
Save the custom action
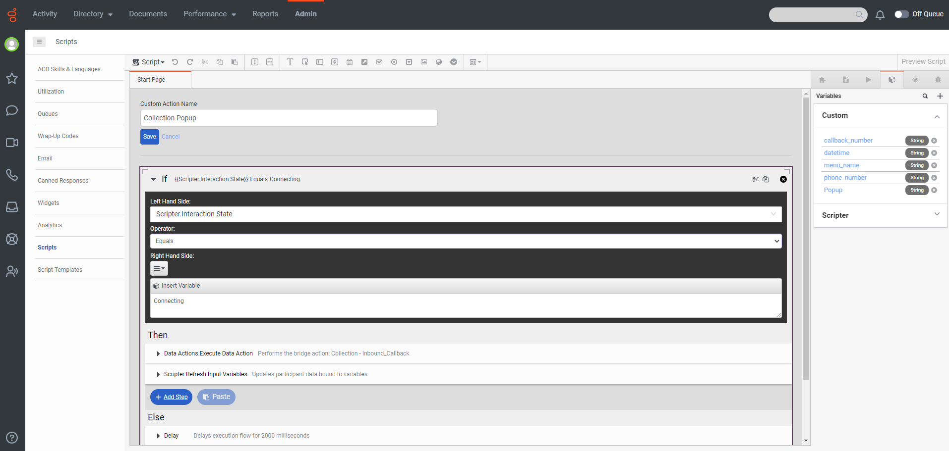[x=149, y=137]
